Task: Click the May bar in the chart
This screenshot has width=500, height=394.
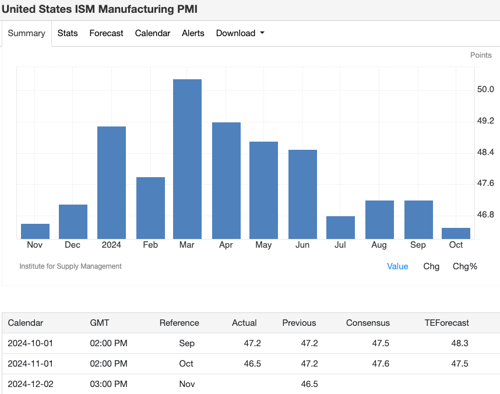Action: (x=263, y=189)
